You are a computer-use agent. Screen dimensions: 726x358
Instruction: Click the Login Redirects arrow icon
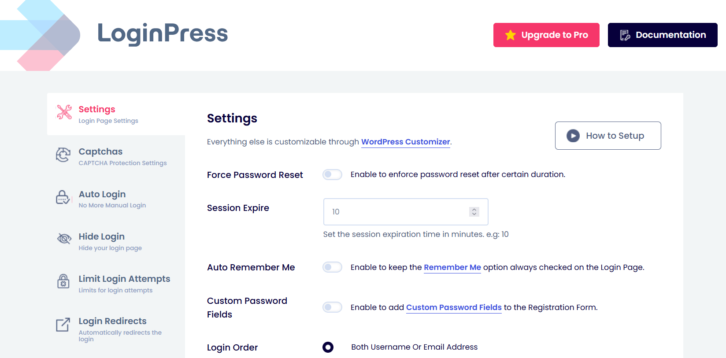pos(63,325)
